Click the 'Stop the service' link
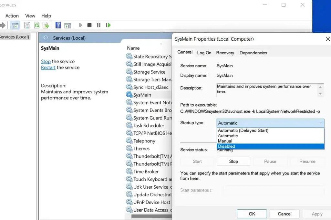 pos(46,61)
